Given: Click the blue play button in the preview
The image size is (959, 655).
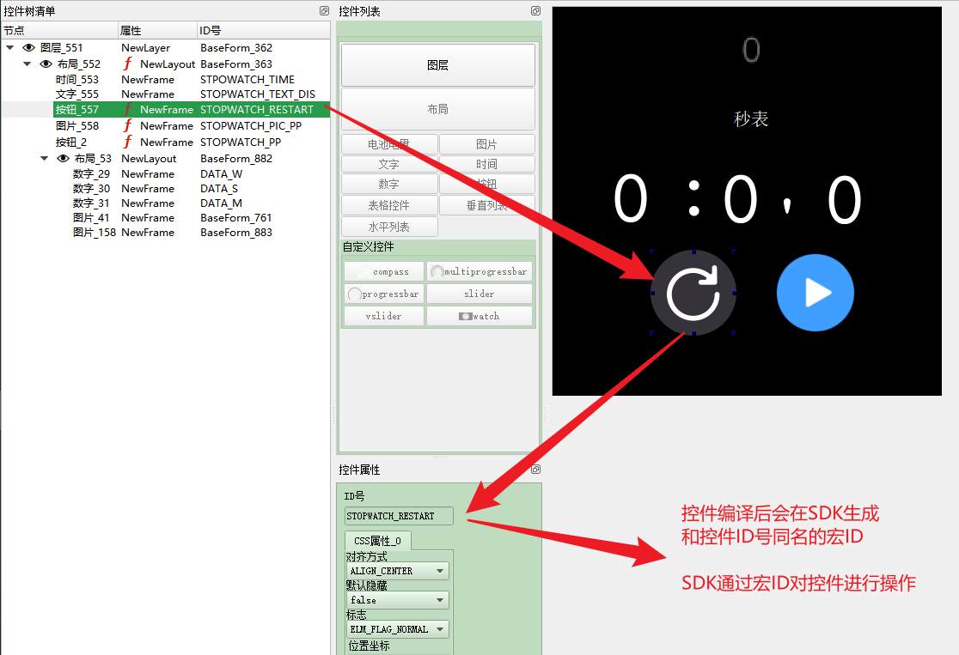Looking at the screenshot, I should 815,293.
